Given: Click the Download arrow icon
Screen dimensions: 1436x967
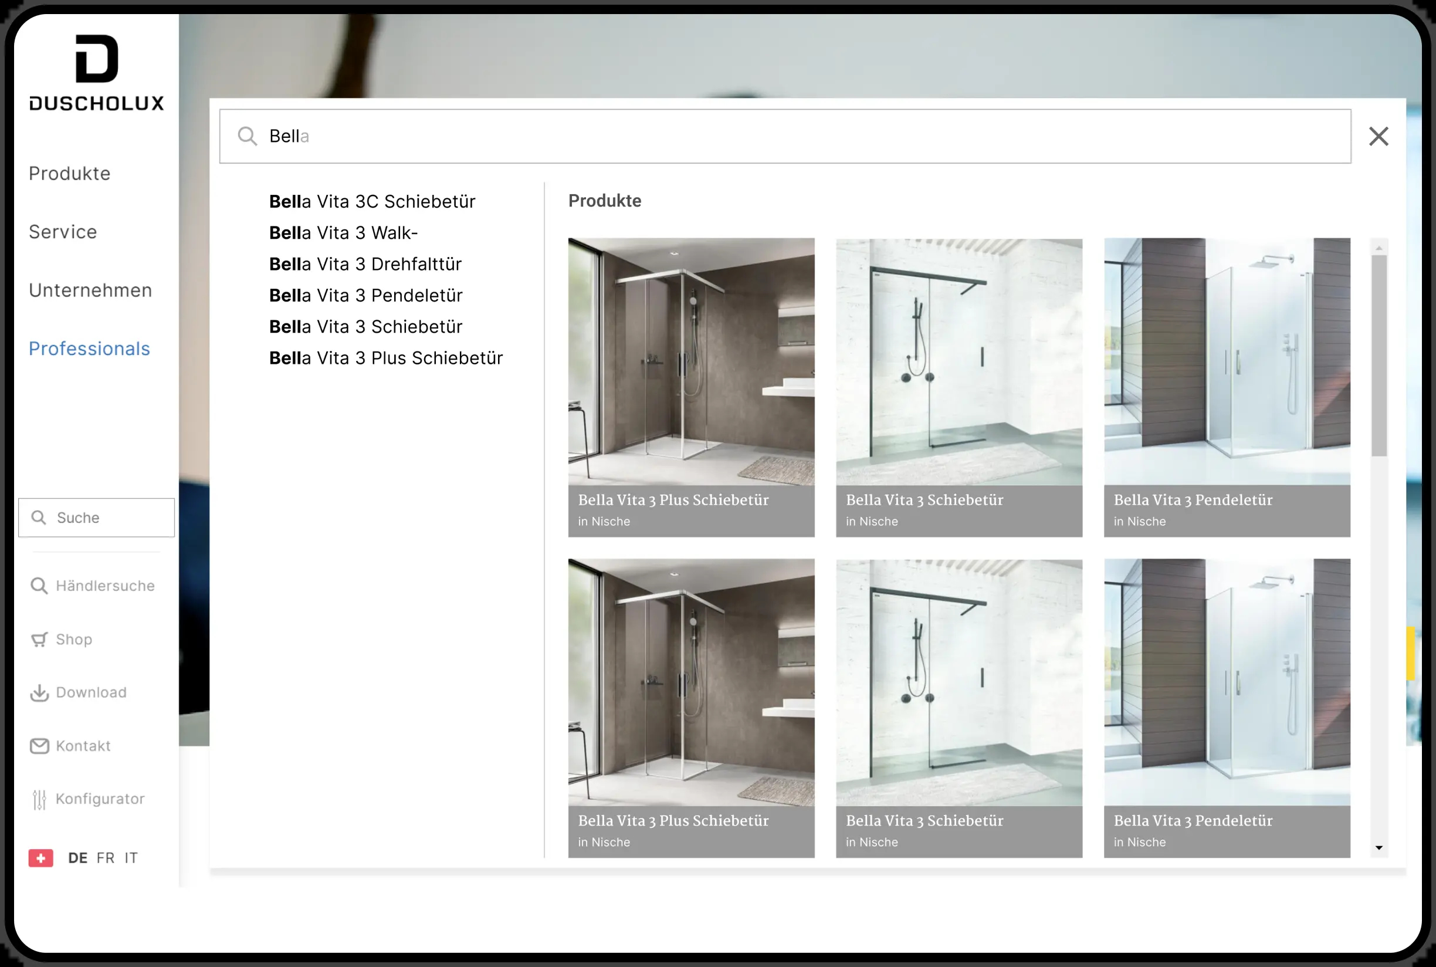Looking at the screenshot, I should tap(39, 692).
